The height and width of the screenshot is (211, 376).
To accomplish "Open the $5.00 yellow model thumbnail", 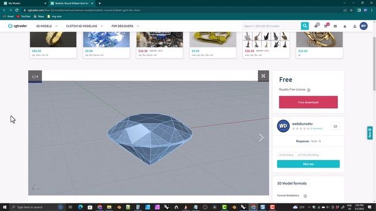I will (x=213, y=39).
